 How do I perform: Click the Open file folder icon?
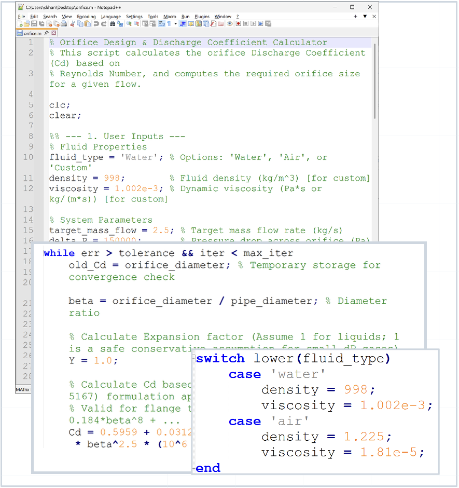pos(27,24)
